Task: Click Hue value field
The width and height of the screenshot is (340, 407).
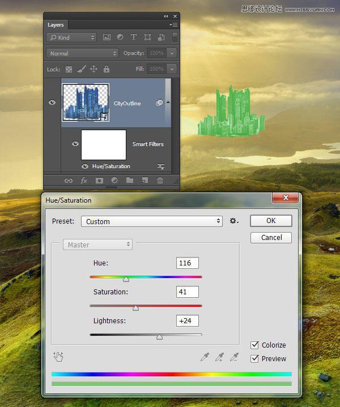Action: point(188,263)
